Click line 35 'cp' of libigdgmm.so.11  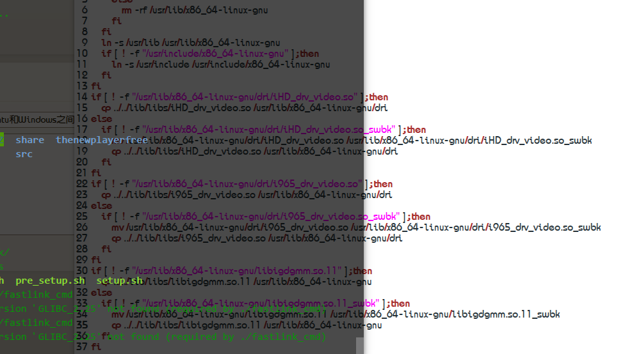[247, 325]
